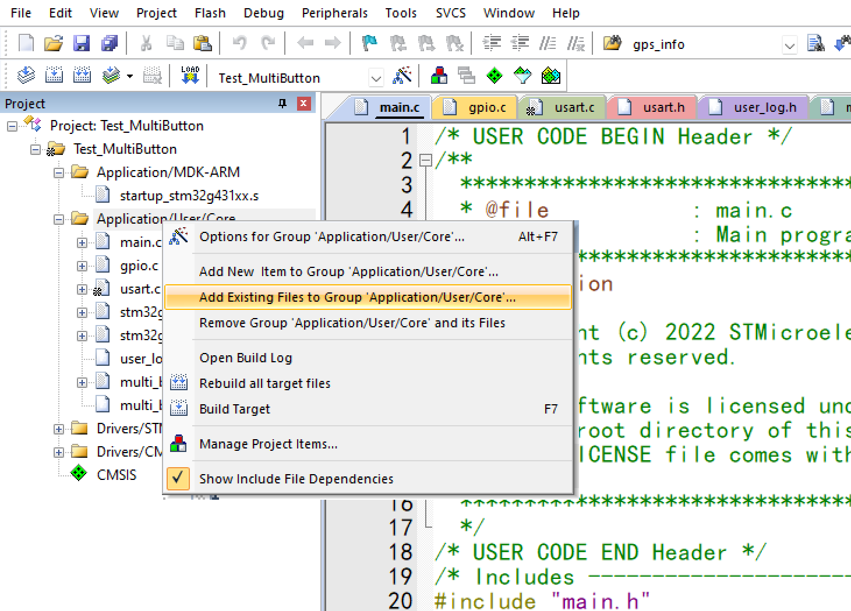This screenshot has width=851, height=611.
Task: Open Manage Project Items toolbar icon
Action: (439, 76)
